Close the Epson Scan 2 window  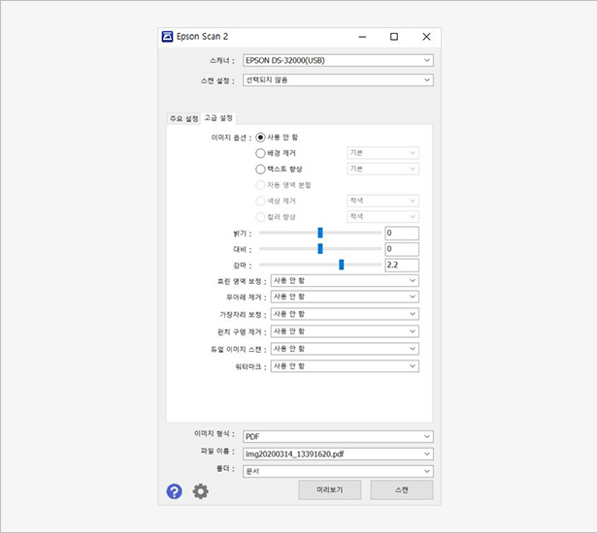click(x=426, y=37)
